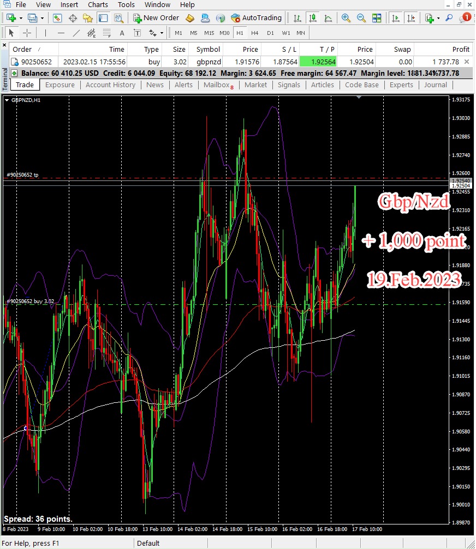Viewport: 476px width, 549px height.
Task: Toggle Chart Shift
Action: [411, 18]
